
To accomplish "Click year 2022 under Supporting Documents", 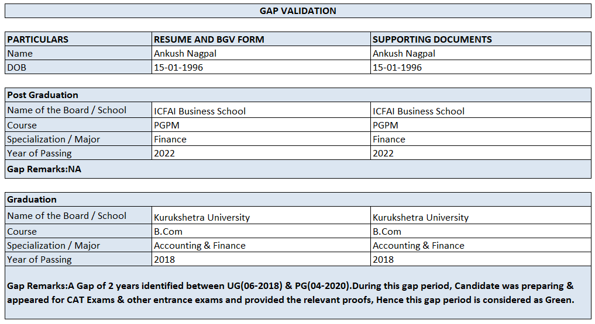I will (x=383, y=153).
